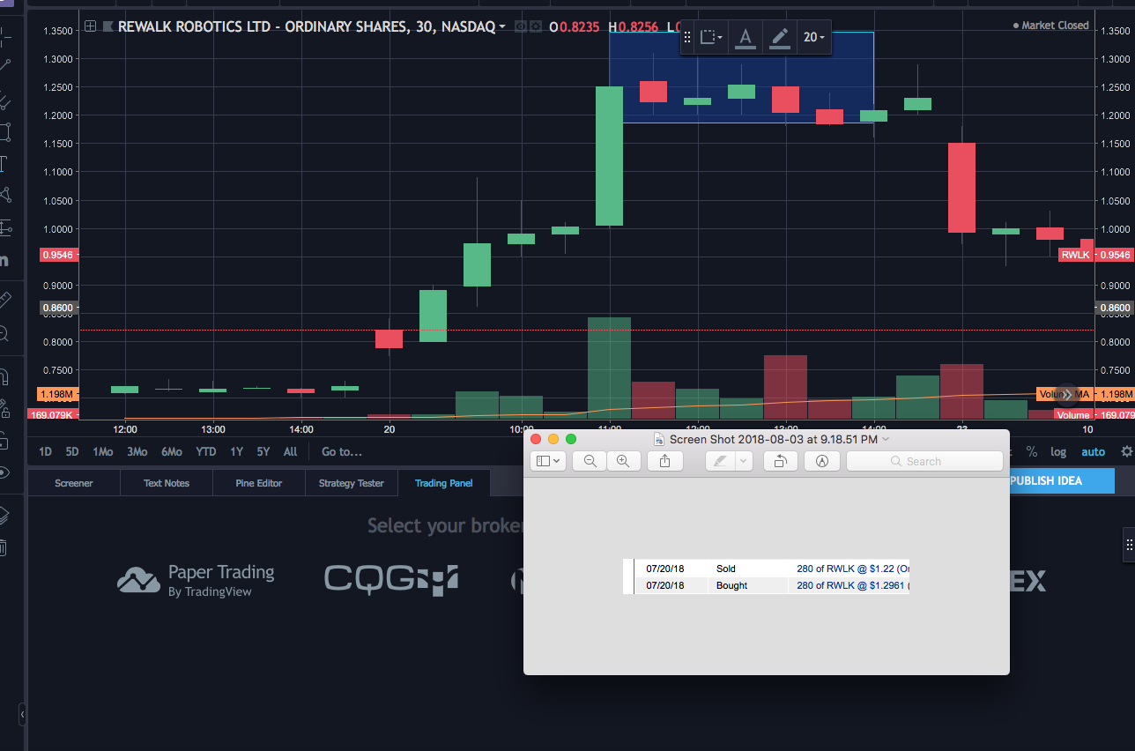This screenshot has height=751, width=1135.
Task: Select the YTD time range
Action: [206, 451]
